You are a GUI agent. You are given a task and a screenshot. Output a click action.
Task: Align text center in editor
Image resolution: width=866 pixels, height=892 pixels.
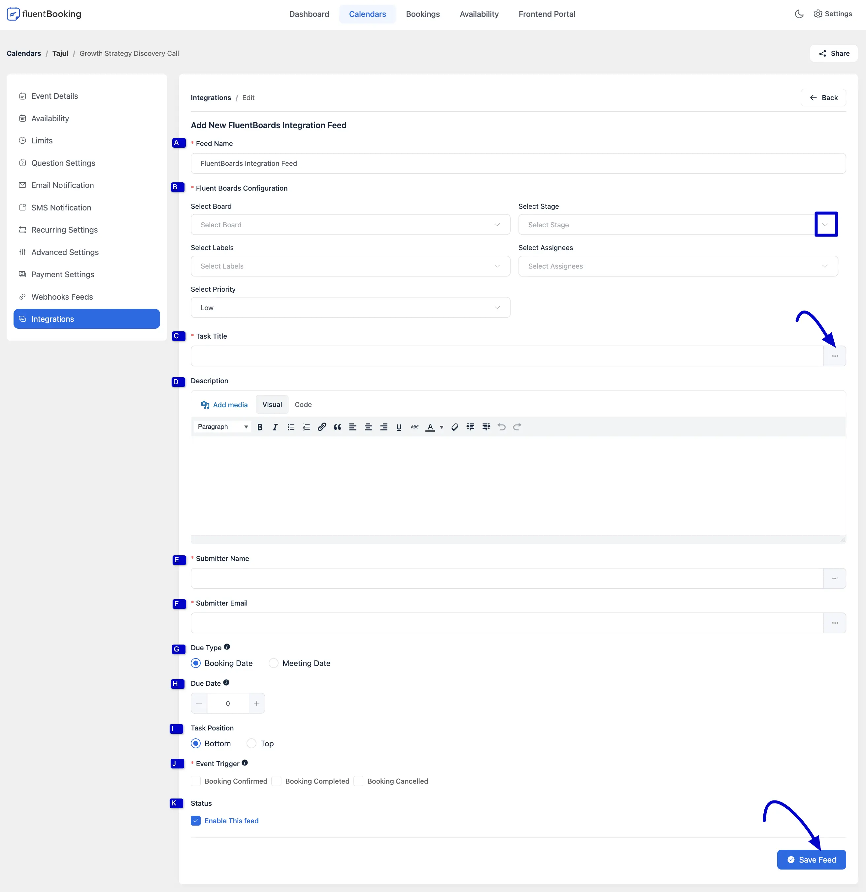pos(368,427)
